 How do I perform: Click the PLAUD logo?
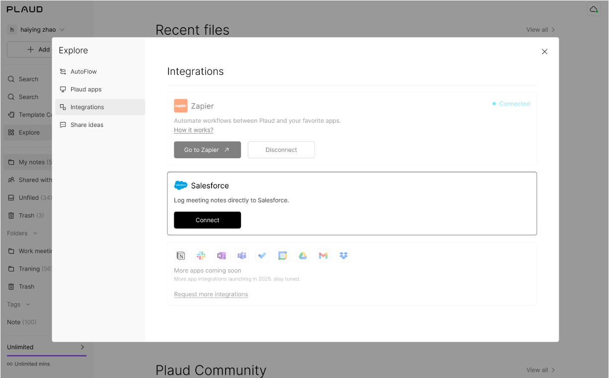[25, 9]
